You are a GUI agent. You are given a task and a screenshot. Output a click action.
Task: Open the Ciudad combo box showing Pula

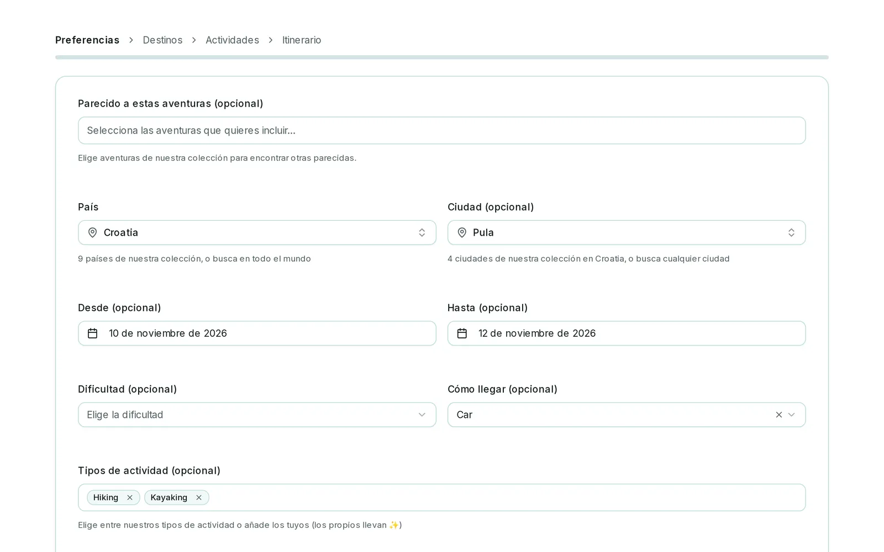click(627, 233)
